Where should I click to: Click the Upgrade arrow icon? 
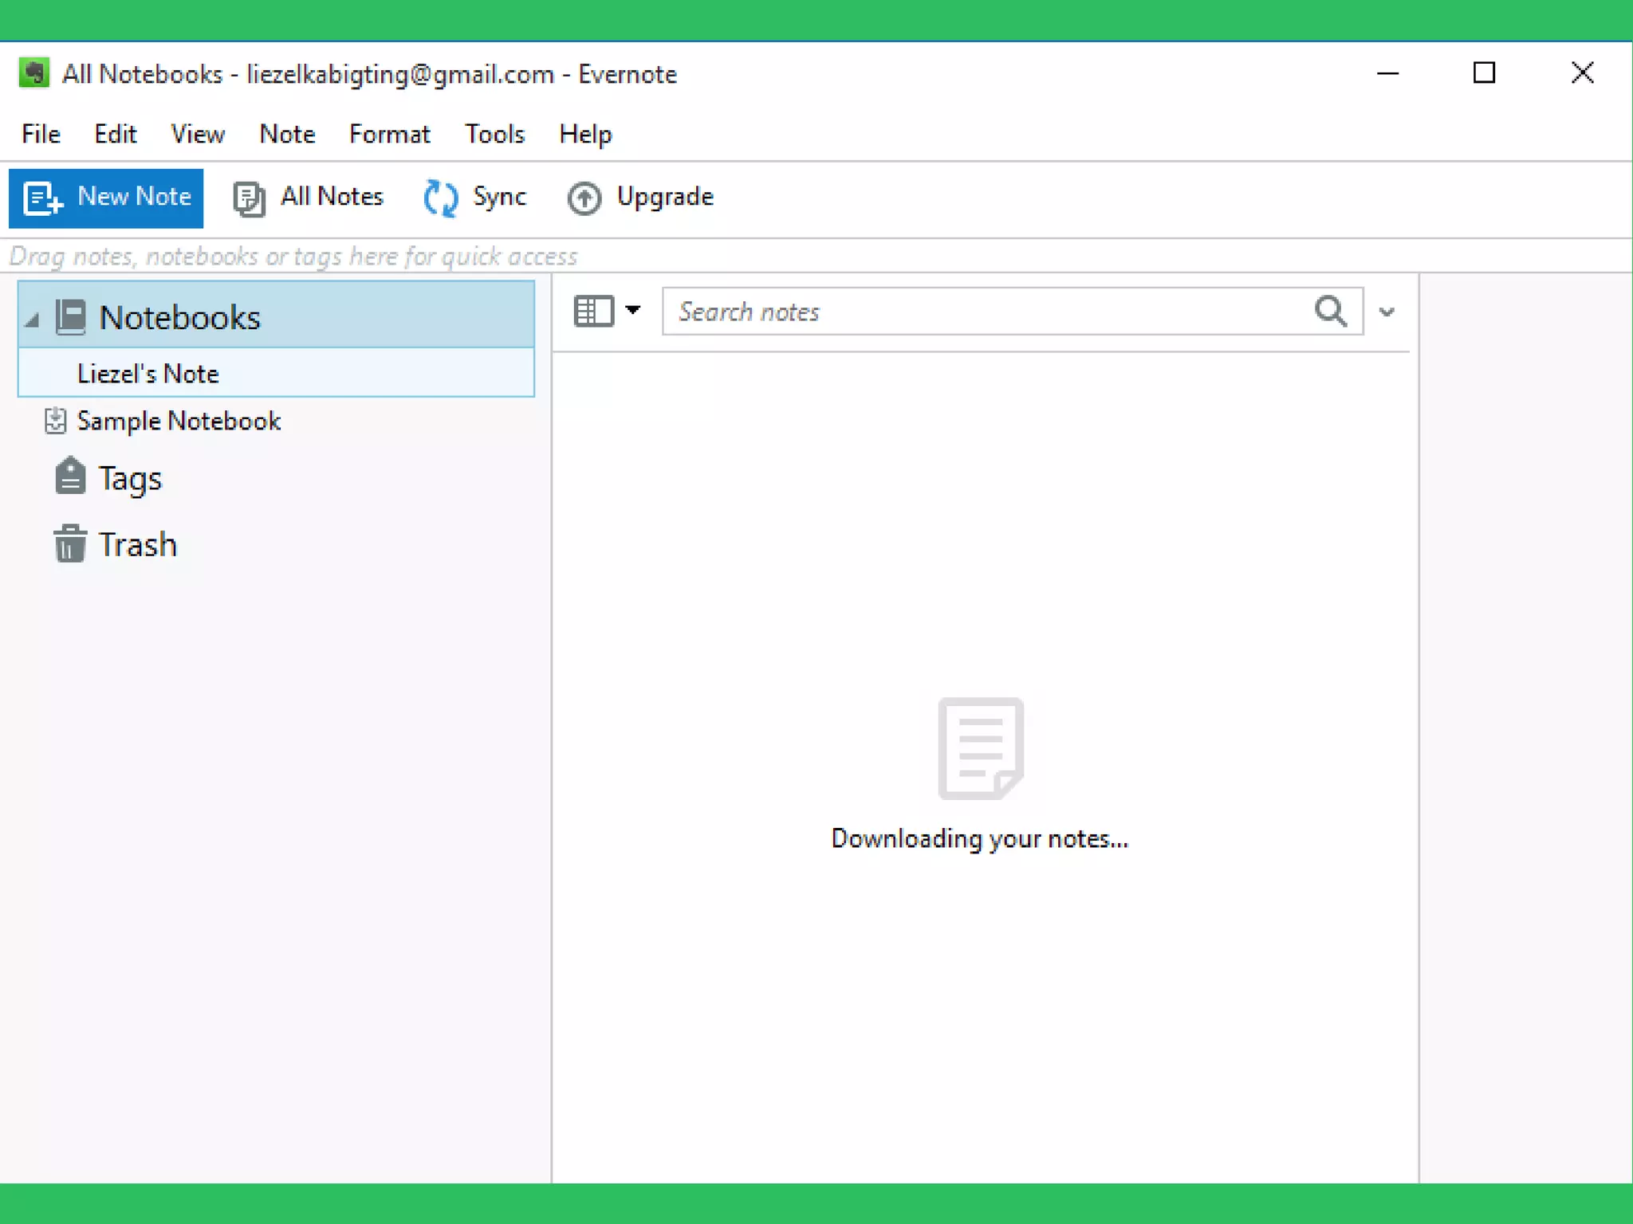tap(584, 198)
